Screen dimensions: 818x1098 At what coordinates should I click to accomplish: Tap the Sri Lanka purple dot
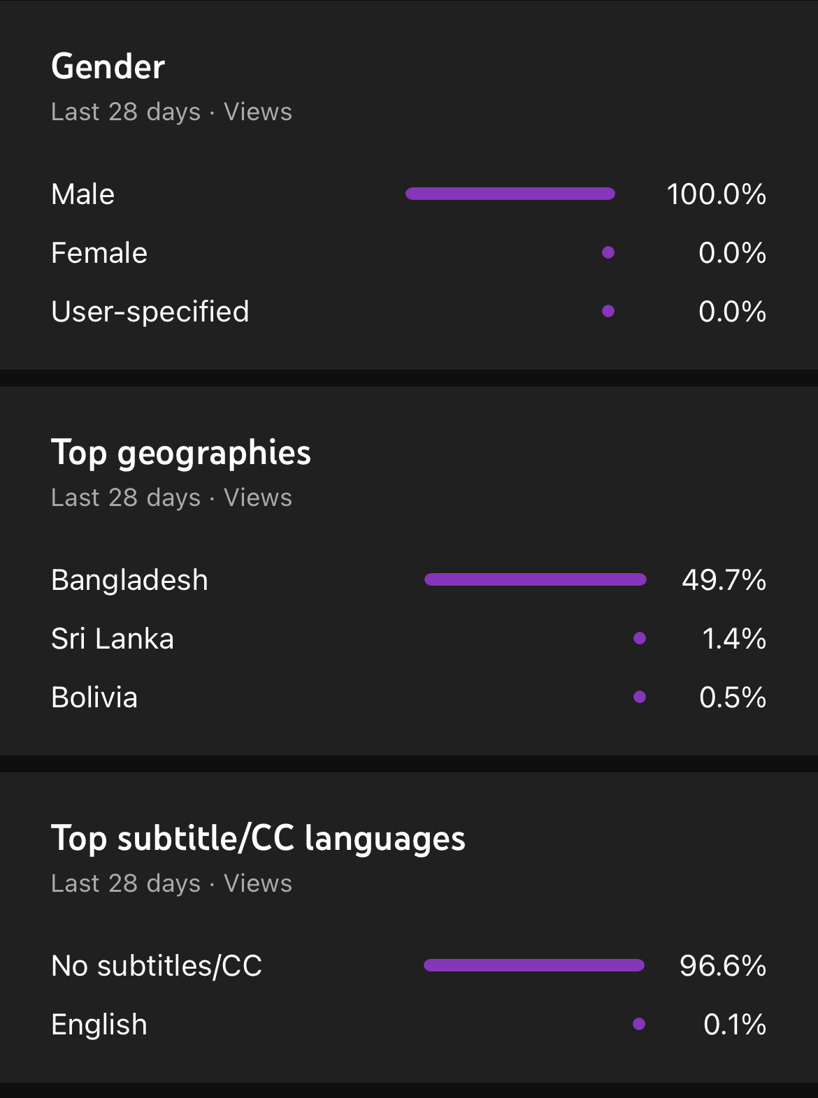click(x=640, y=638)
